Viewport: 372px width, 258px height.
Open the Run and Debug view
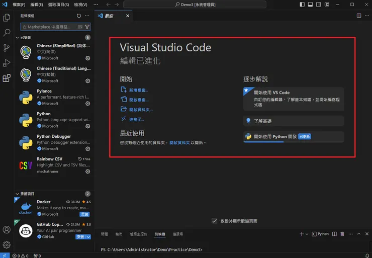(7, 63)
